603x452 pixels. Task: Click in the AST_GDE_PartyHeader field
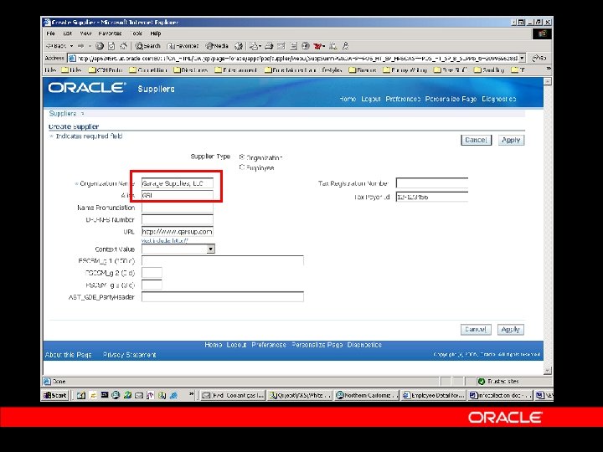(x=223, y=296)
